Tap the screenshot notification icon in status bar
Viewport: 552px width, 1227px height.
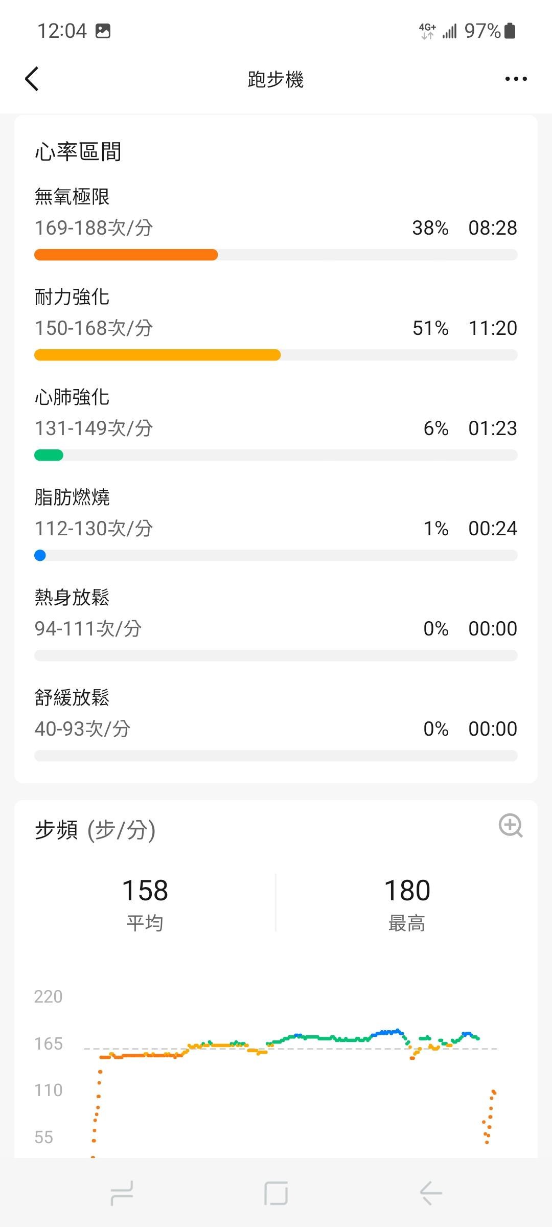coord(103,31)
